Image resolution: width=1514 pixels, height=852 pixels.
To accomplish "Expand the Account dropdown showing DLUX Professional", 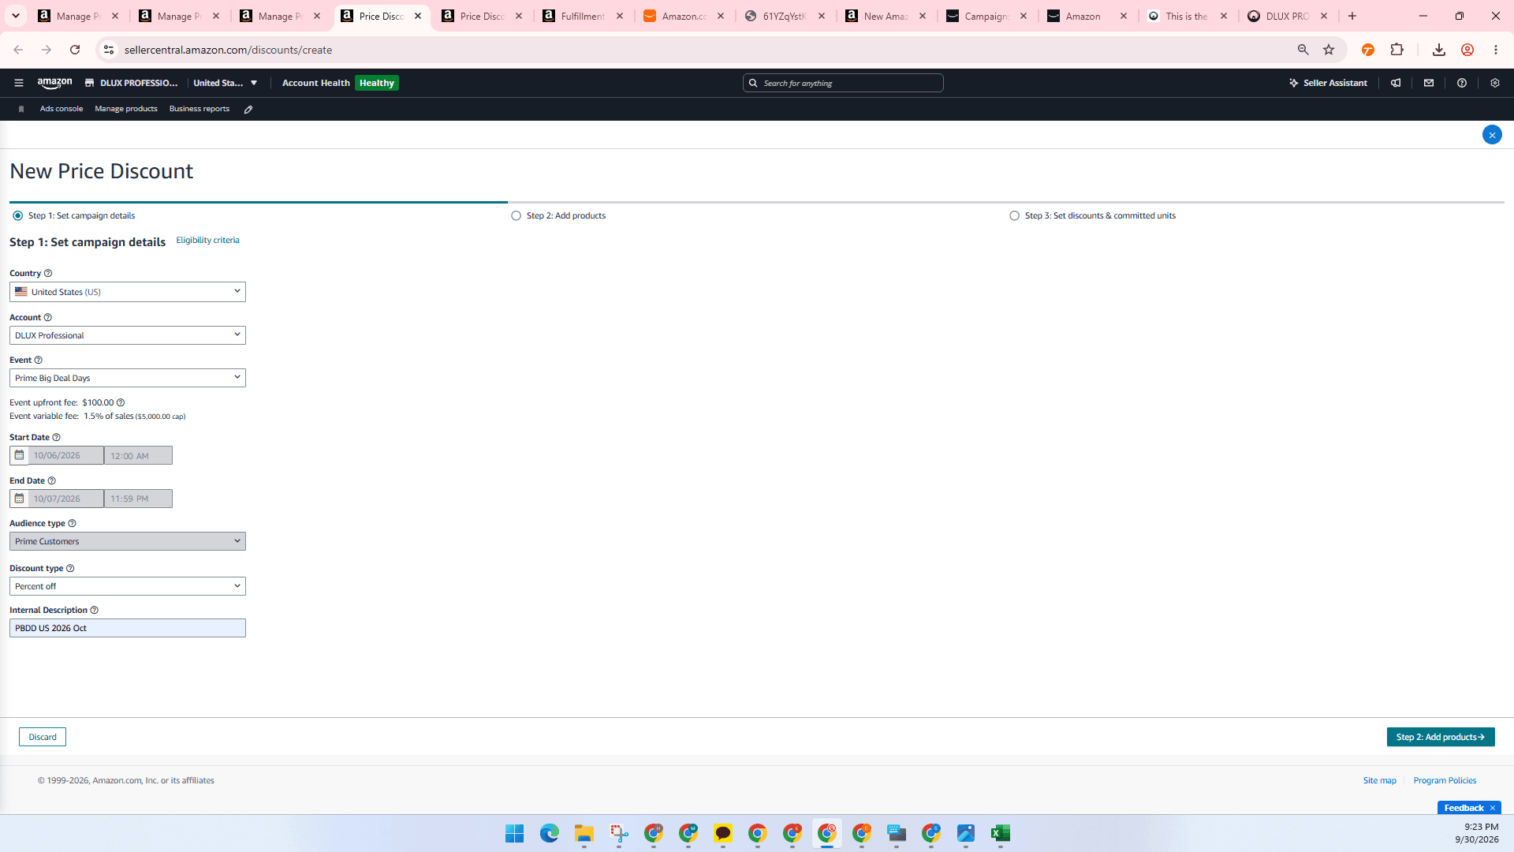I will pos(128,335).
